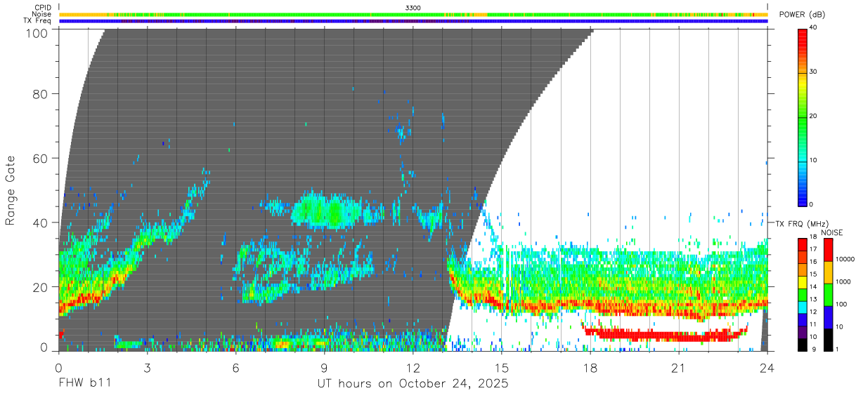The width and height of the screenshot is (863, 398).
Task: Click the 'NOISE' legend title
Action: (x=831, y=232)
